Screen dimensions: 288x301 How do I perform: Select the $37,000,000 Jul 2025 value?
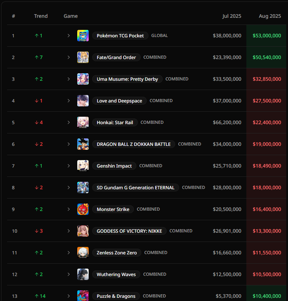[x=227, y=101]
